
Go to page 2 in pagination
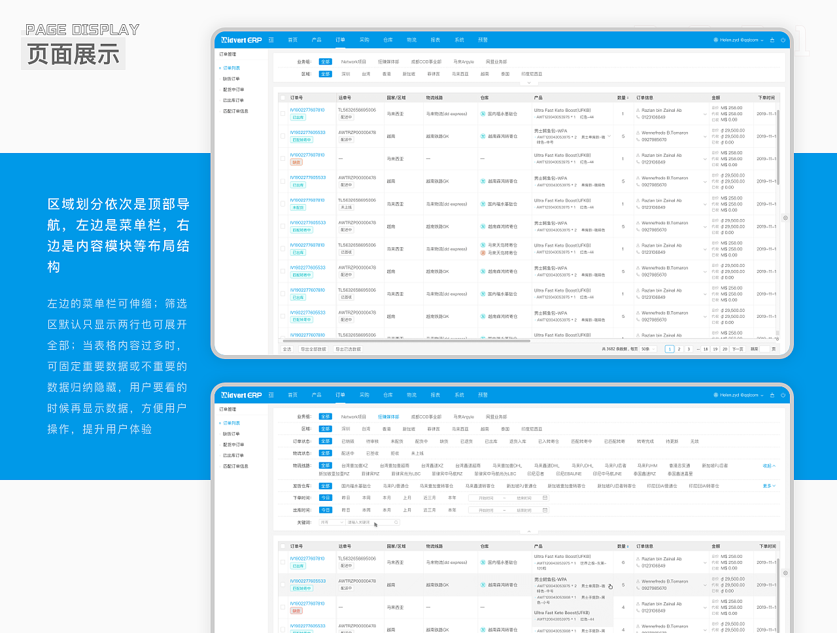[x=679, y=349]
